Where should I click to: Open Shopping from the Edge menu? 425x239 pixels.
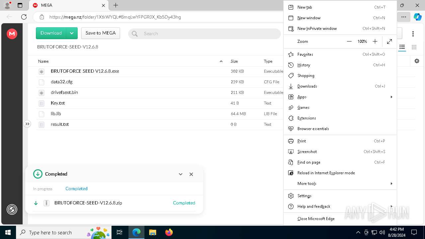(340, 76)
